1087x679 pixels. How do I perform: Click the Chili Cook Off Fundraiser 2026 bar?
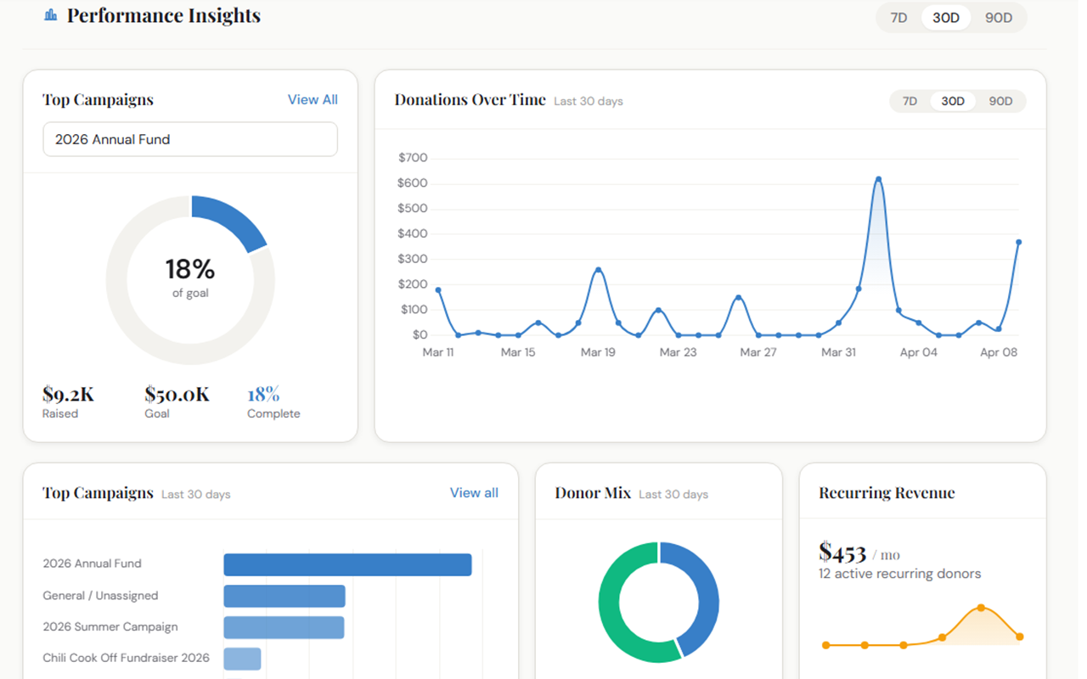pos(242,658)
